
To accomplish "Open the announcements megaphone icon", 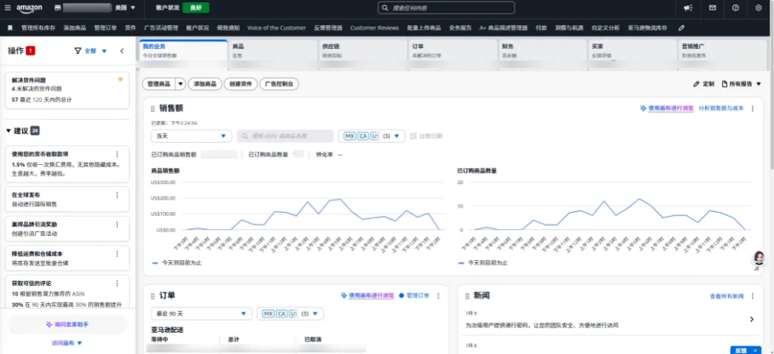I will pyautogui.click(x=688, y=8).
